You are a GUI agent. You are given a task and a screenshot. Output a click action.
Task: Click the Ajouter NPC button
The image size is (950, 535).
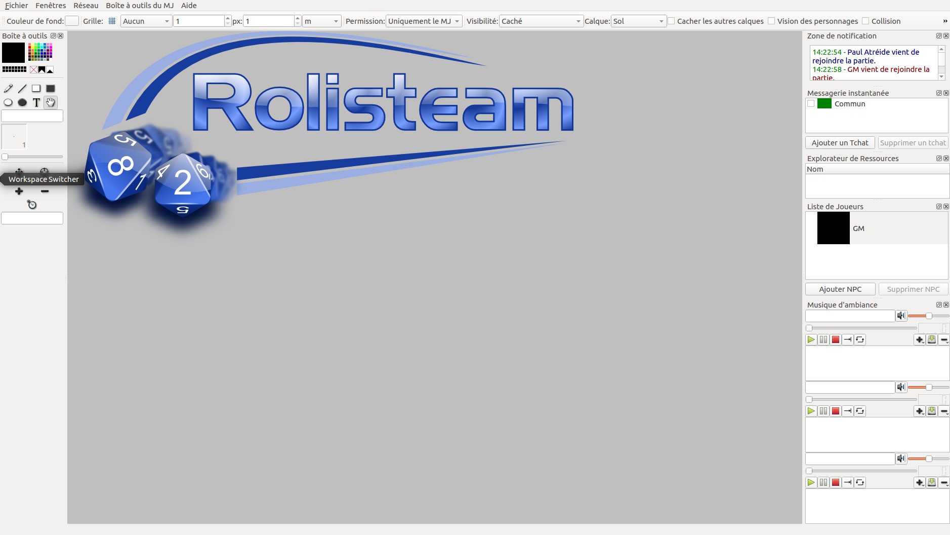point(840,289)
